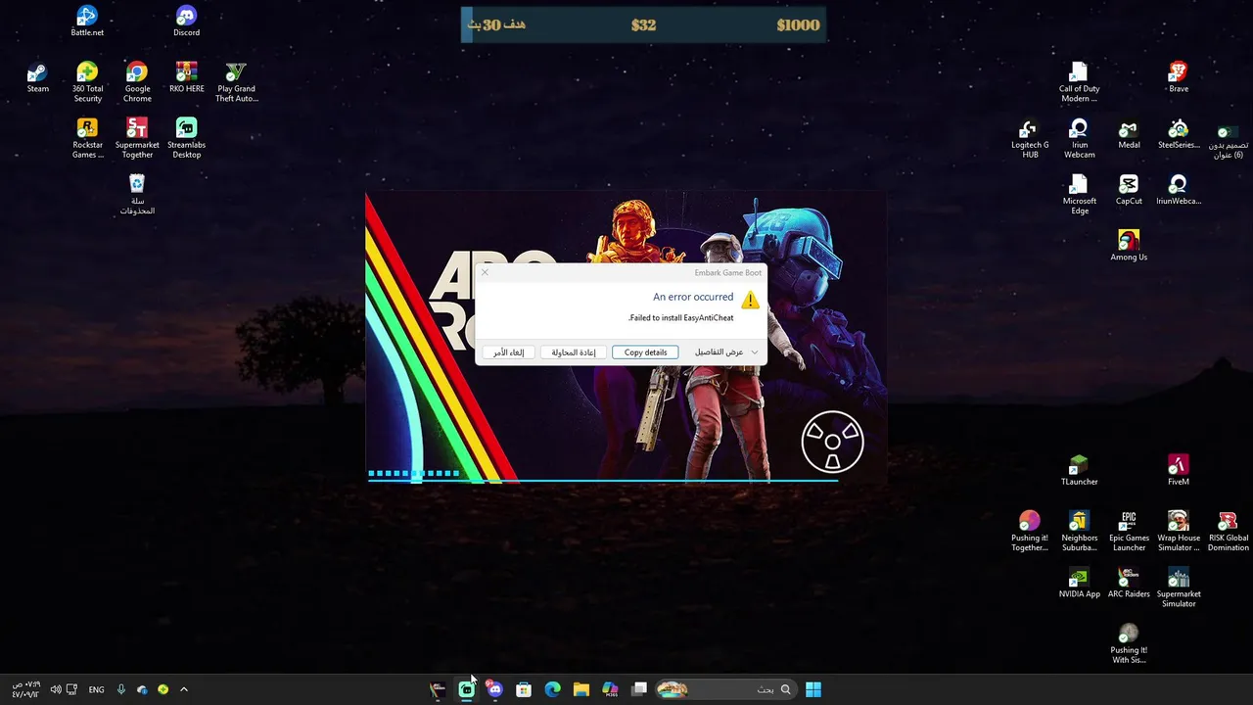Open Microsoft Edge from taskbar
The image size is (1253, 705).
pyautogui.click(x=552, y=689)
